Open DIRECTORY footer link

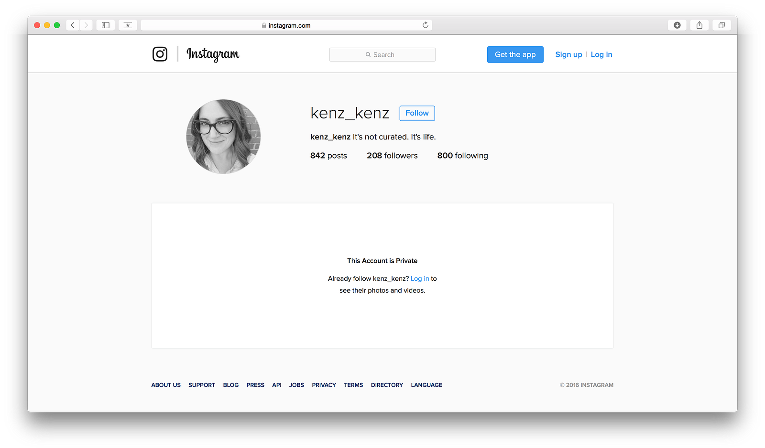click(x=387, y=385)
